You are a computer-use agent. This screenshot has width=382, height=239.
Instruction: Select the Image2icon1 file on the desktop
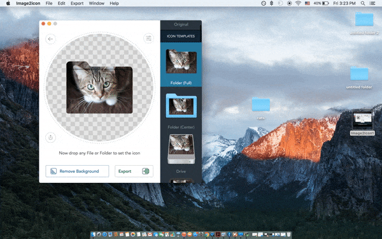[362, 122]
